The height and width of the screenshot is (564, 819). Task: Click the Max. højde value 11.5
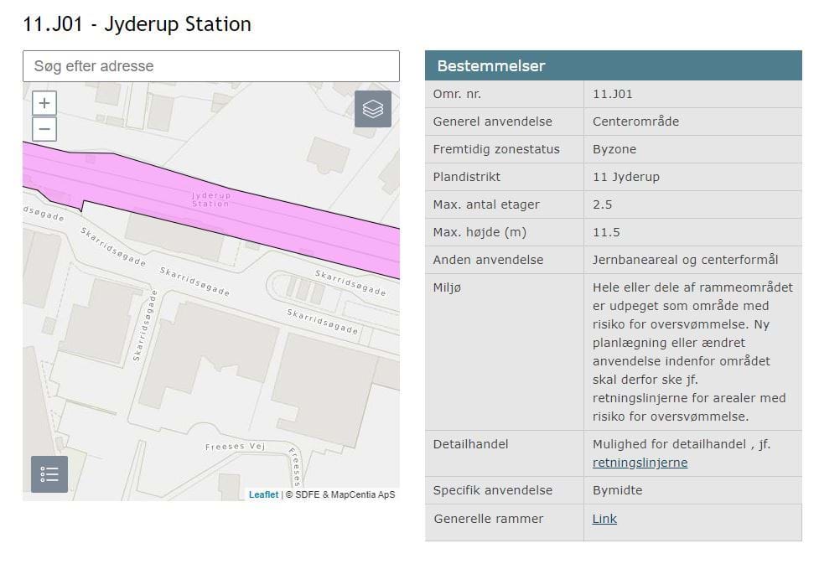pos(606,232)
